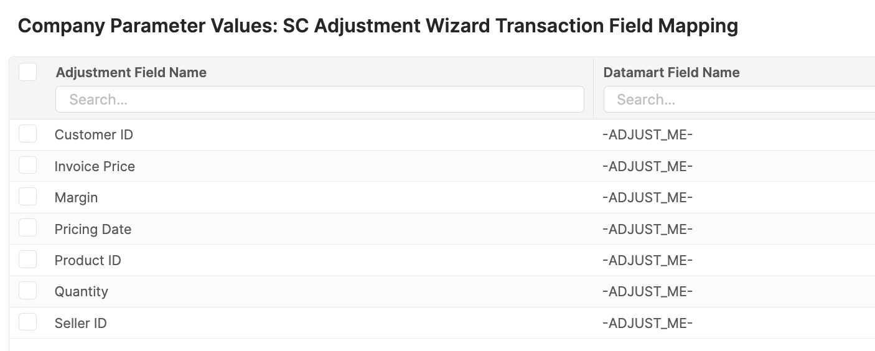Click the Quantity adjustment field name cell

(82, 292)
